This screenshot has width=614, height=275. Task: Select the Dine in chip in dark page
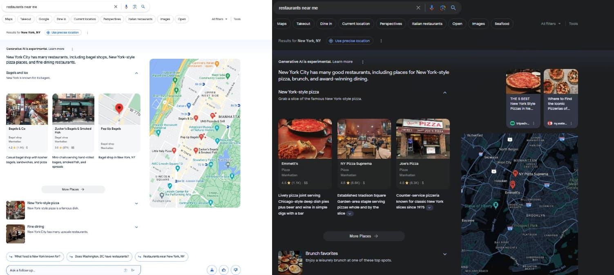click(x=326, y=24)
